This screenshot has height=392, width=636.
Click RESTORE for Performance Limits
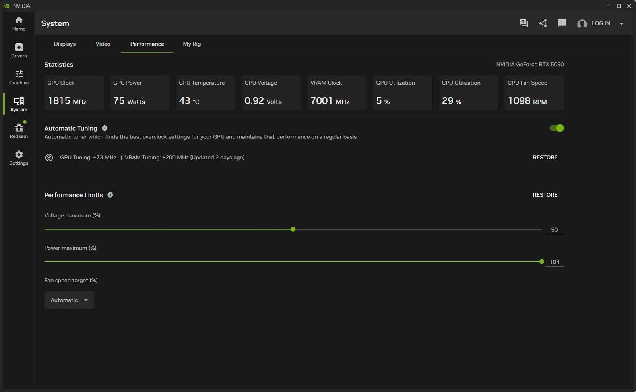545,195
